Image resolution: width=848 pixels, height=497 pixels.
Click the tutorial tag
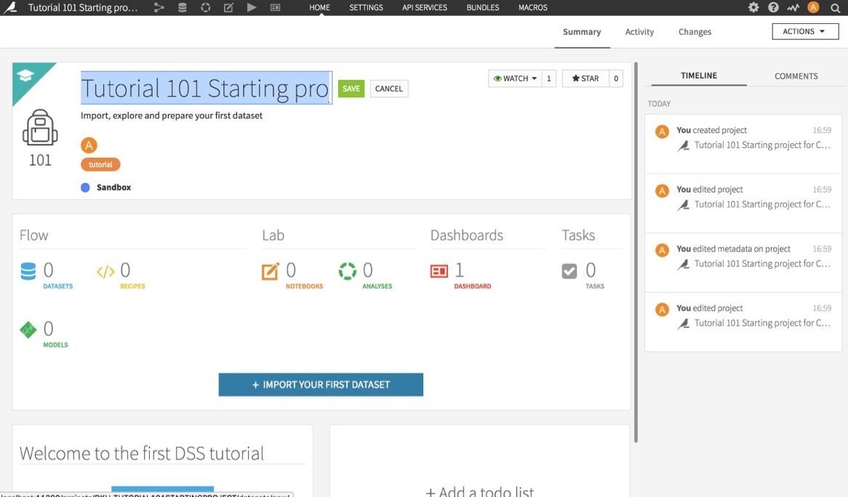click(x=100, y=164)
